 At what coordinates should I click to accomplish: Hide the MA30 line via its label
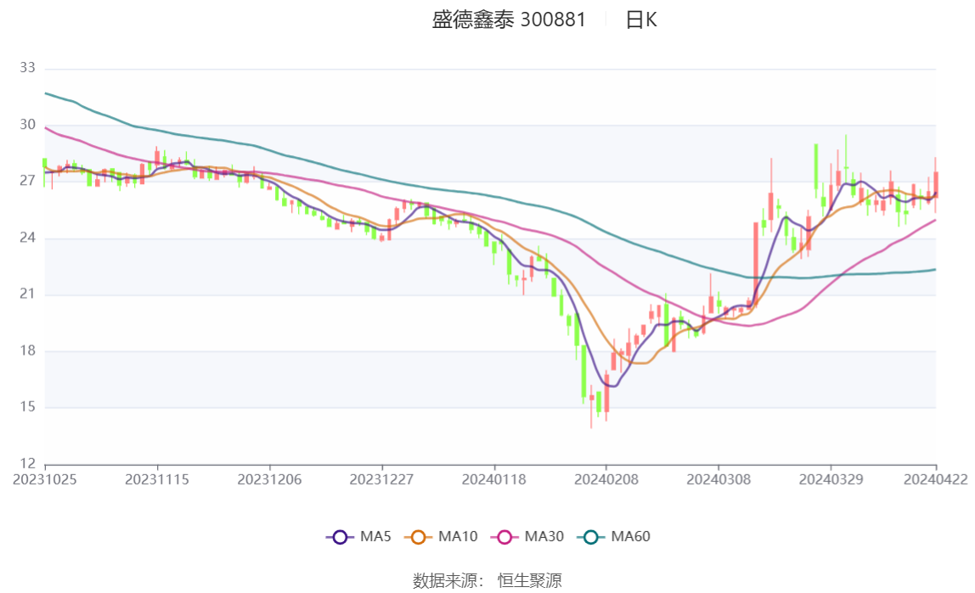click(544, 536)
